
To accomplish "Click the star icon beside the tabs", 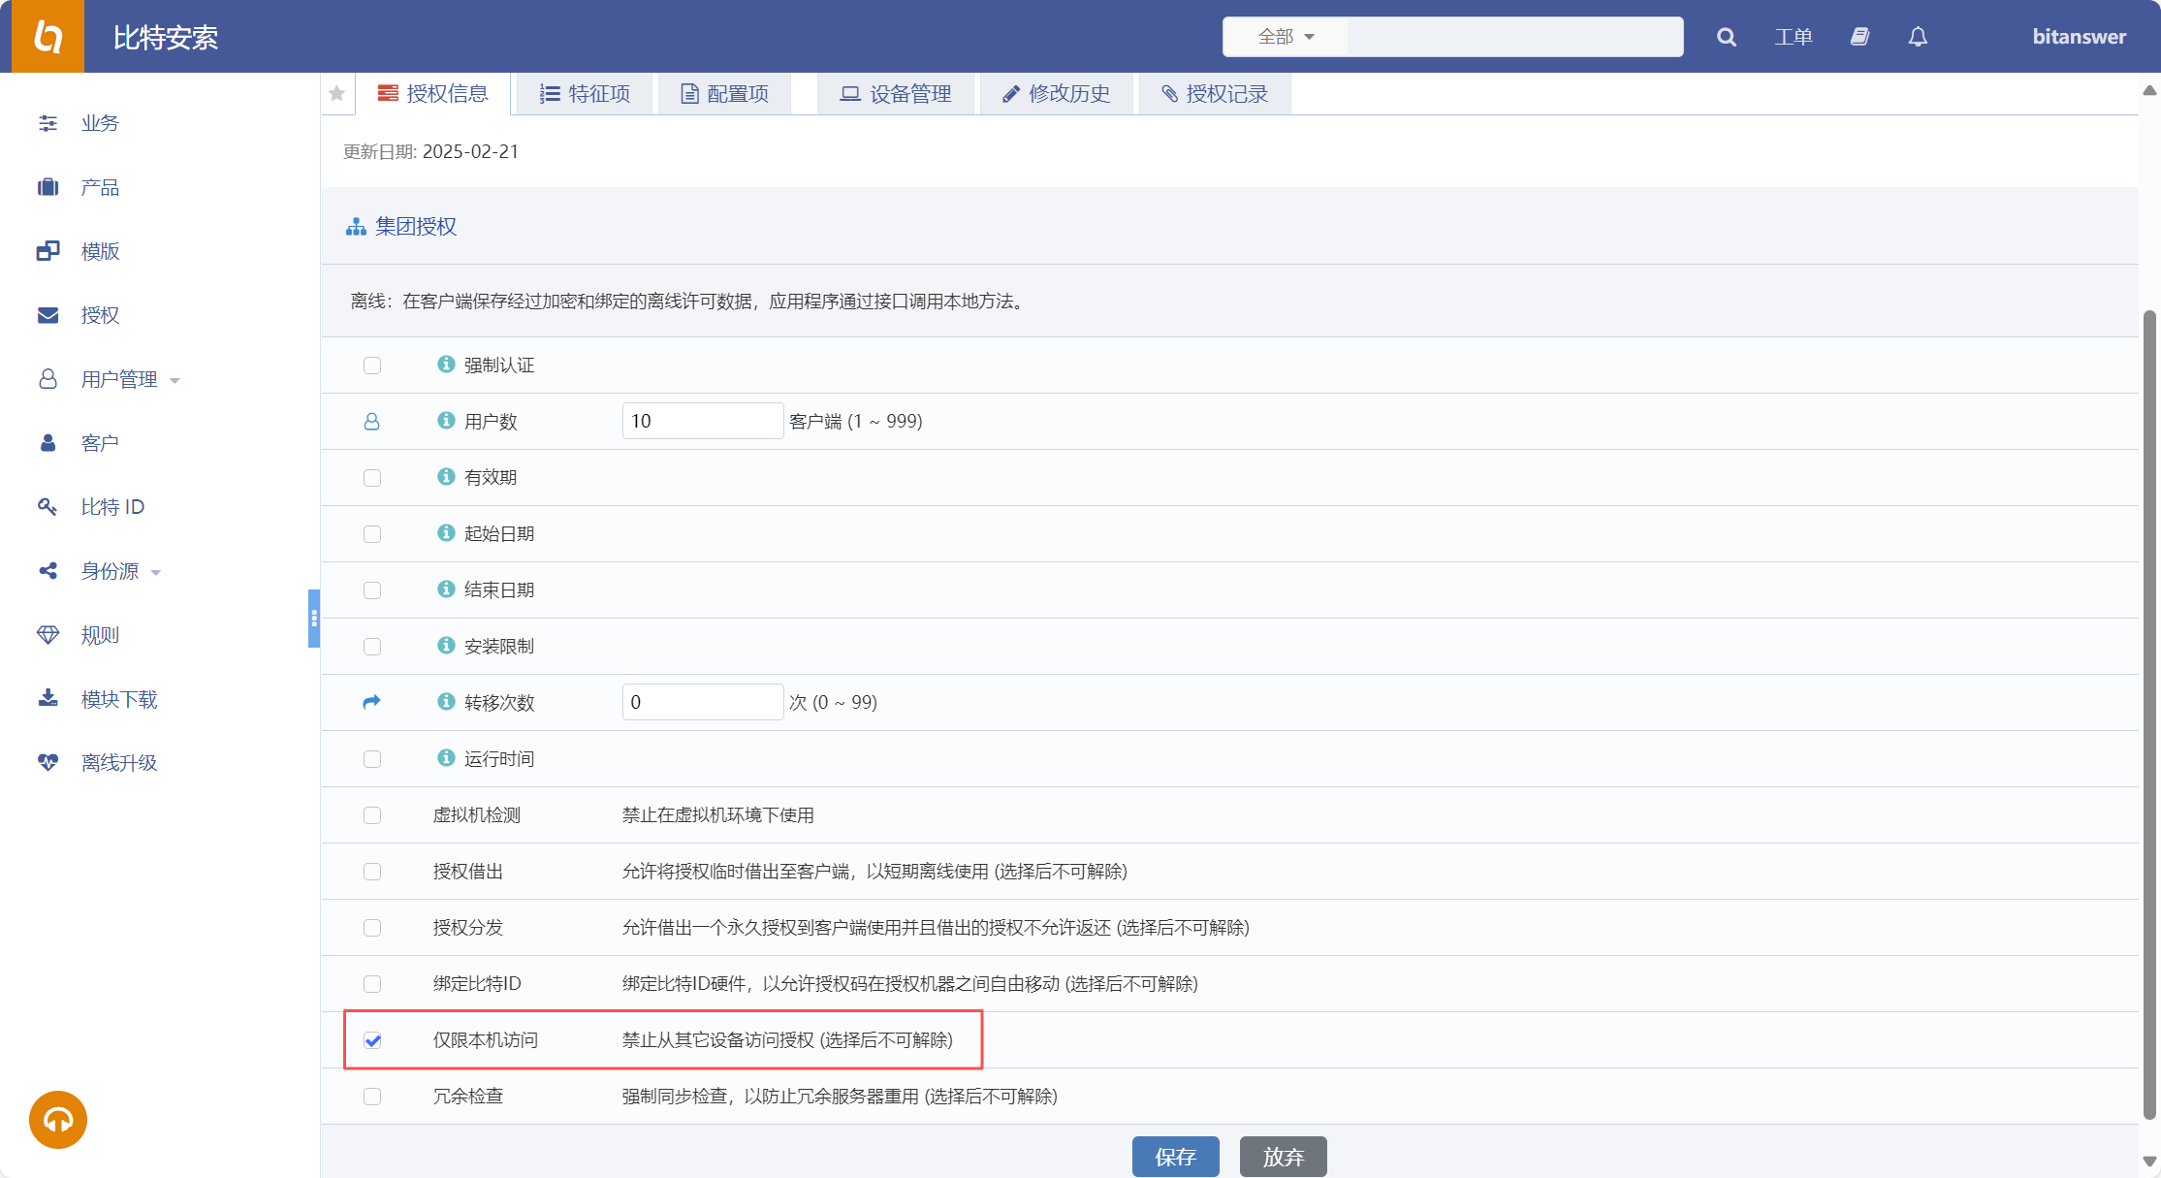I will (336, 93).
